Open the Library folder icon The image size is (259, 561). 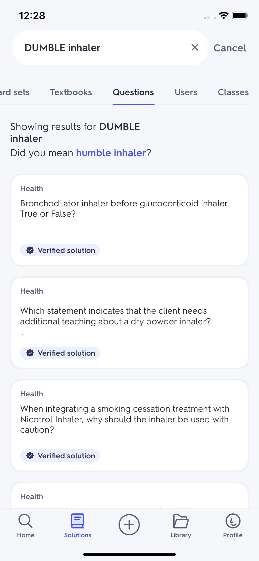181,521
